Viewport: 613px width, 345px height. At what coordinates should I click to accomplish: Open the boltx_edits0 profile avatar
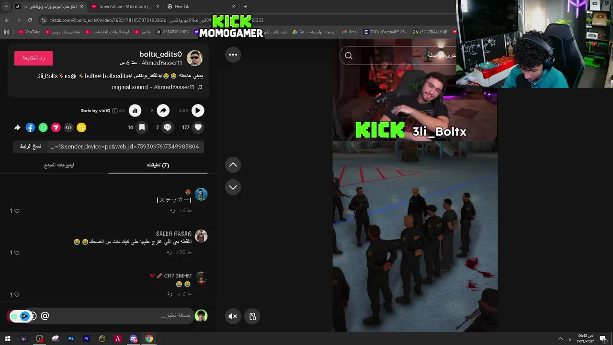point(194,58)
